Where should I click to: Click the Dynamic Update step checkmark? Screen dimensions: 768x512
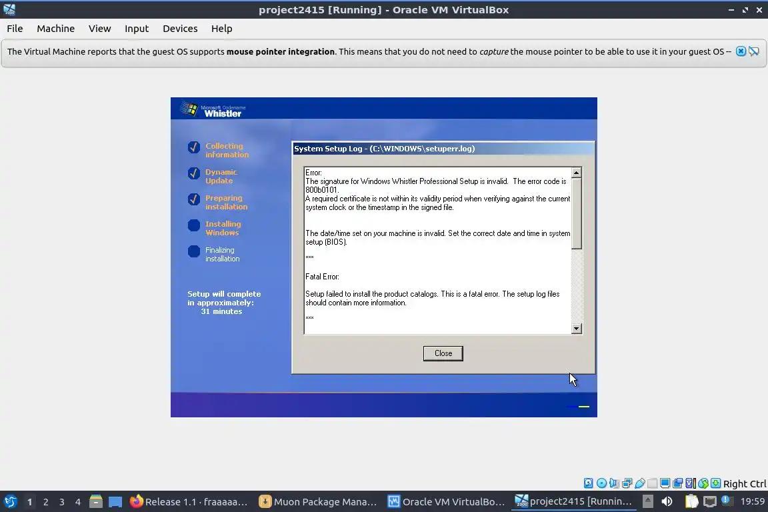(194, 173)
